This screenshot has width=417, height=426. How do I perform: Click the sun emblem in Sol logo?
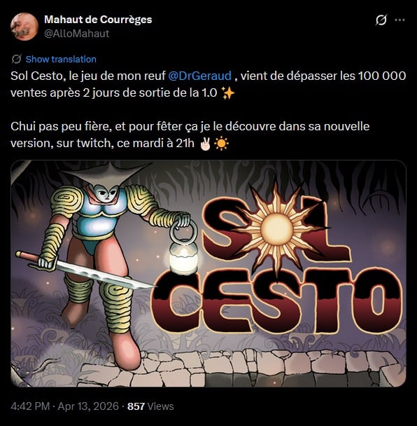[277, 230]
